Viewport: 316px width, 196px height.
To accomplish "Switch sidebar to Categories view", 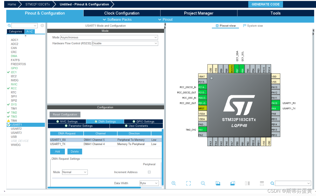I will pos(16,31).
